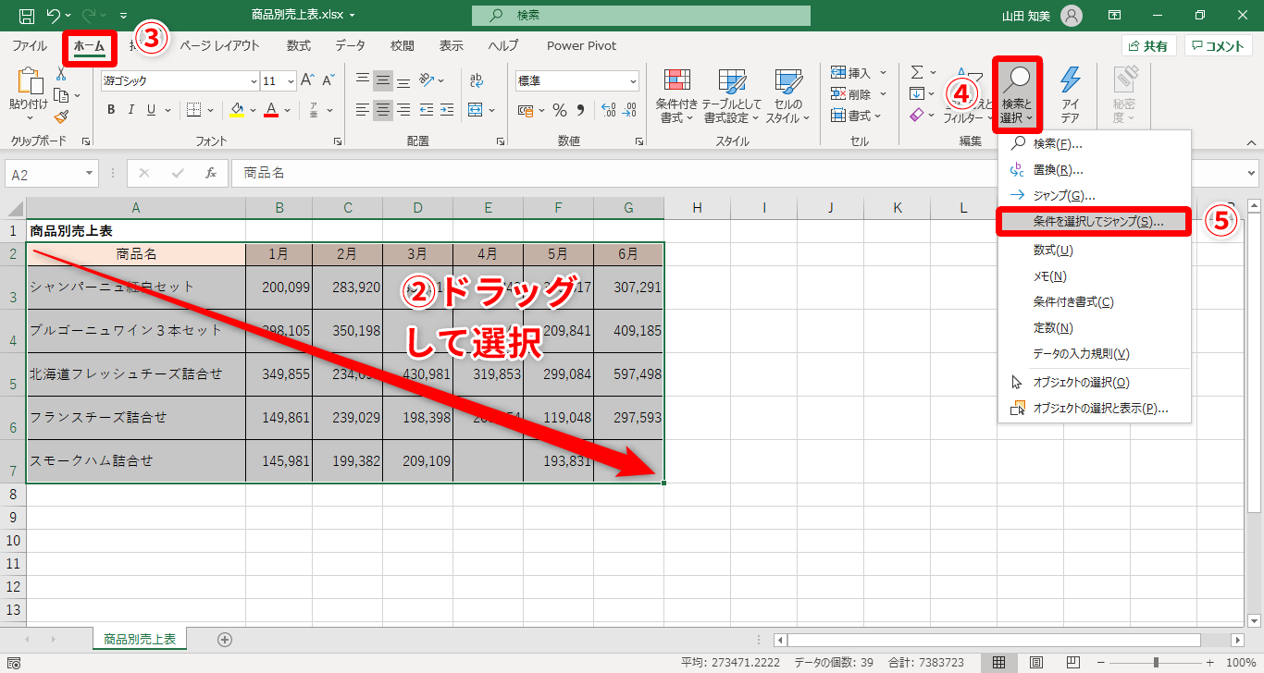The height and width of the screenshot is (673, 1264).
Task: Collapse the ribbon with the chevron
Action: 1252,142
